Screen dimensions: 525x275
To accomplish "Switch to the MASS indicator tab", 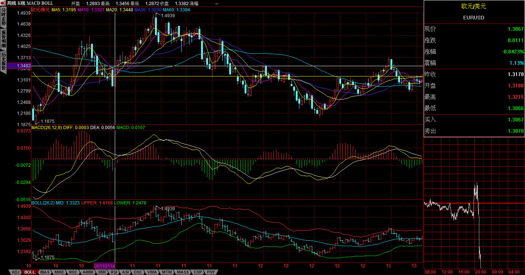I will pos(182,272).
